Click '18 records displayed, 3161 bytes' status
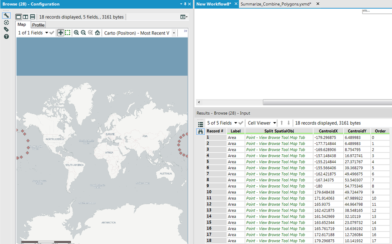392x244 pixels. click(328, 123)
